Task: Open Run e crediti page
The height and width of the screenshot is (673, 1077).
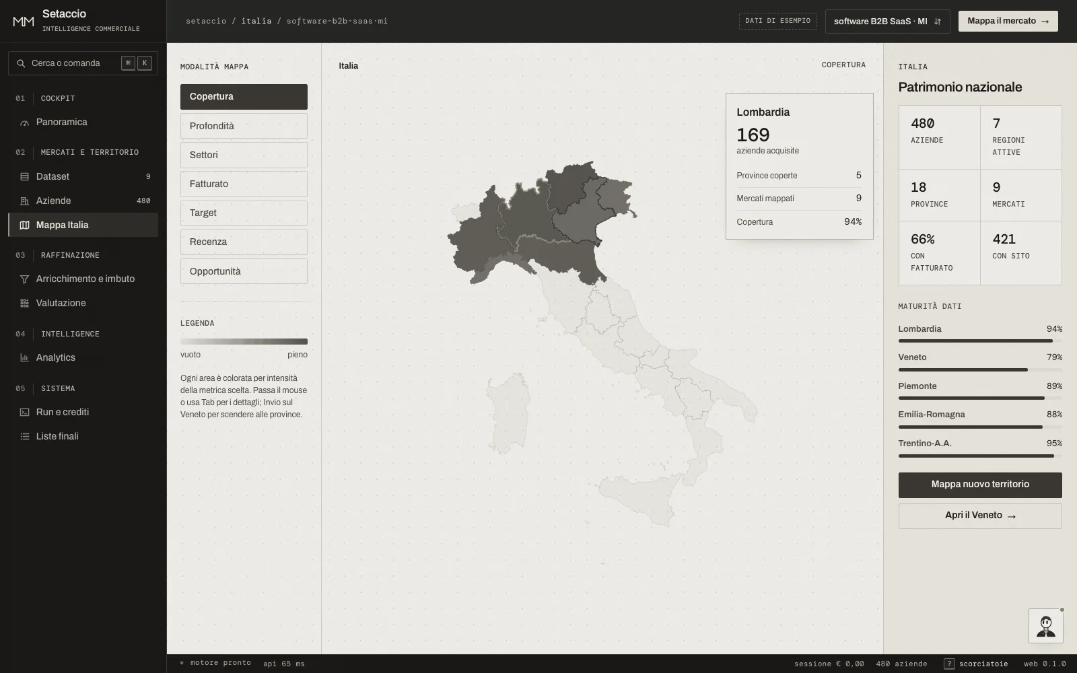Action: [x=83, y=413]
